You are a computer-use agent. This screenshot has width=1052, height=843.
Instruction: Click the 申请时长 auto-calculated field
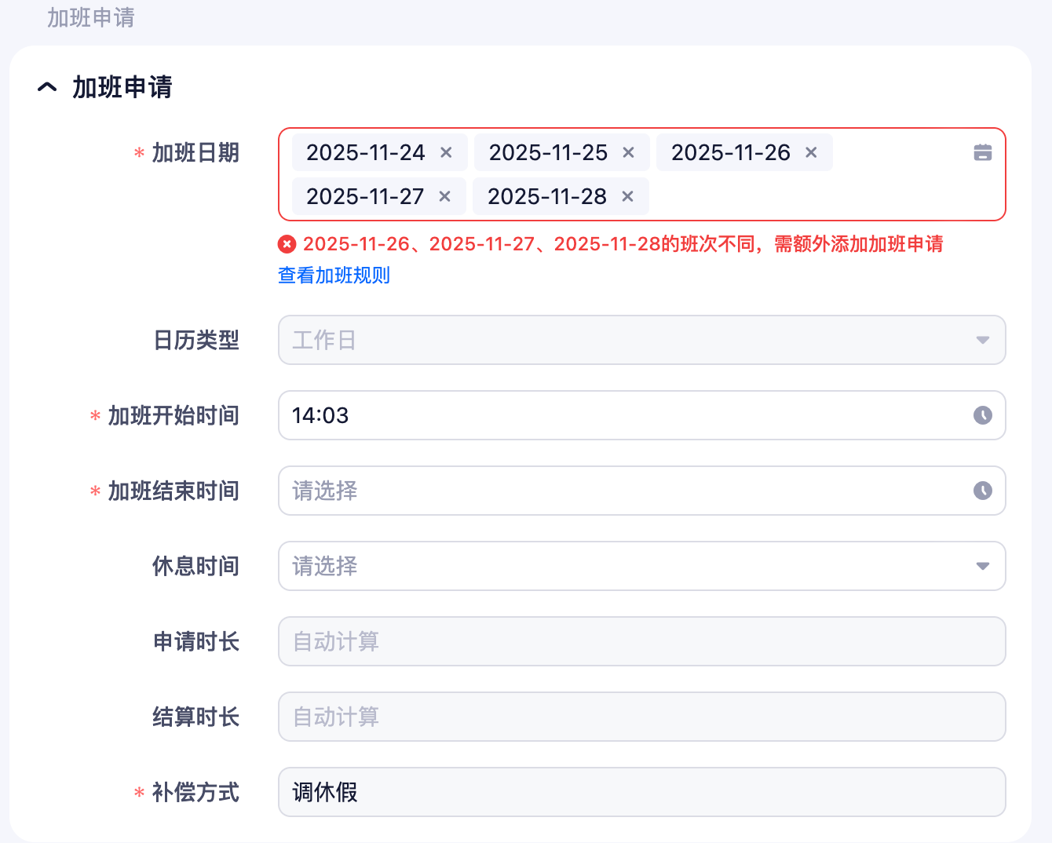[x=641, y=641]
